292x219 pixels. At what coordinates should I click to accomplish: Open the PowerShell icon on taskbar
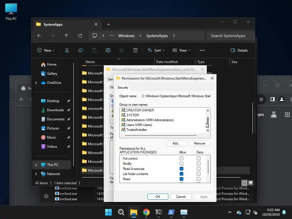[x=171, y=212]
